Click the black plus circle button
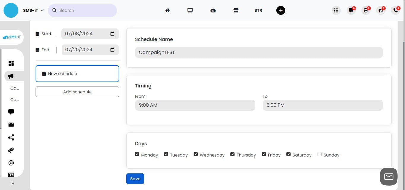Image resolution: width=405 pixels, height=190 pixels. click(280, 10)
